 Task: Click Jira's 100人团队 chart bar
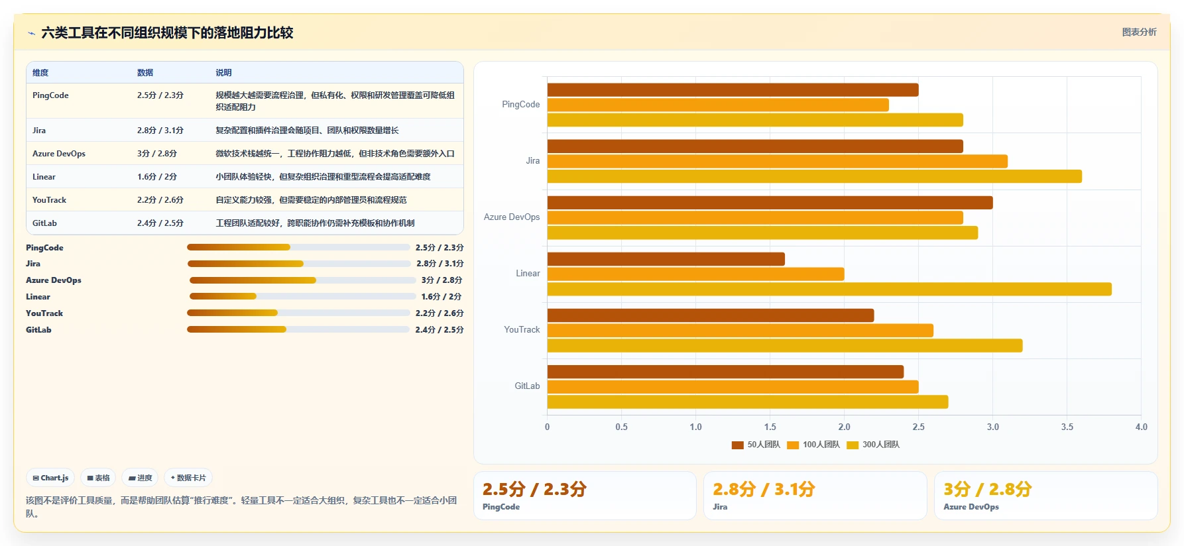[778, 162]
